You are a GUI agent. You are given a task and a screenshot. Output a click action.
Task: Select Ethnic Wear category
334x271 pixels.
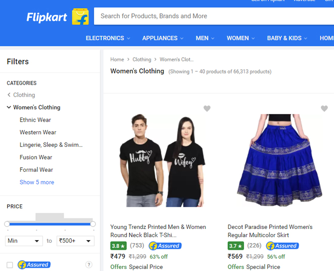pos(35,120)
